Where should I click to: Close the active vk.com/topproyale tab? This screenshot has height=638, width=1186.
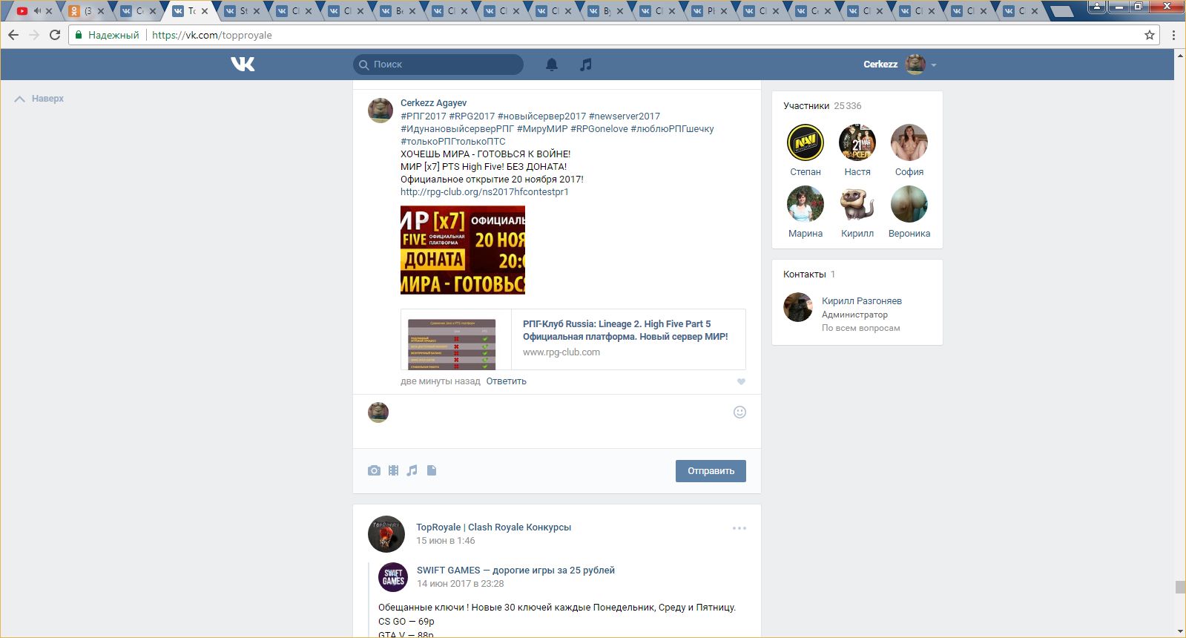tap(205, 11)
